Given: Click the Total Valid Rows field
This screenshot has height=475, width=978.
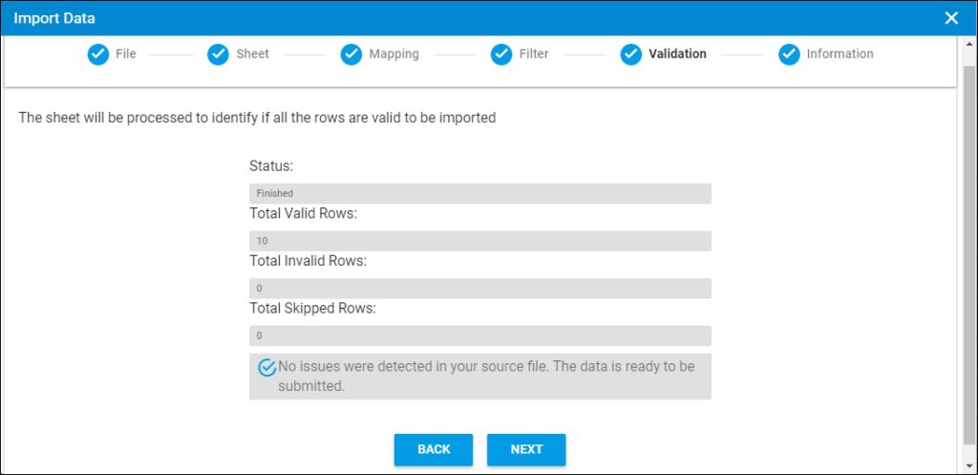Looking at the screenshot, I should (480, 241).
